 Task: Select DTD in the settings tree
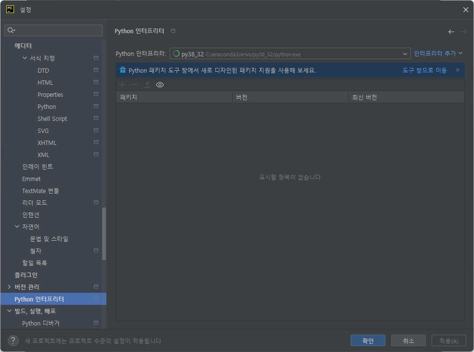43,70
